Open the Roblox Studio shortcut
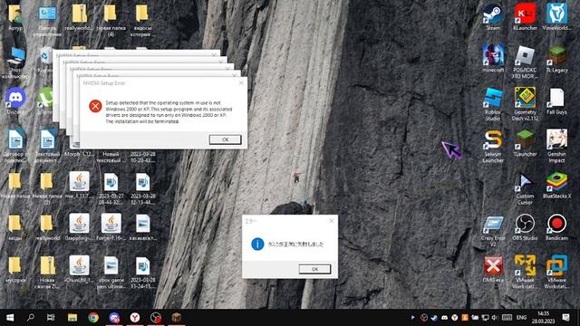Viewport: 580px width, 326px height. pos(493,104)
